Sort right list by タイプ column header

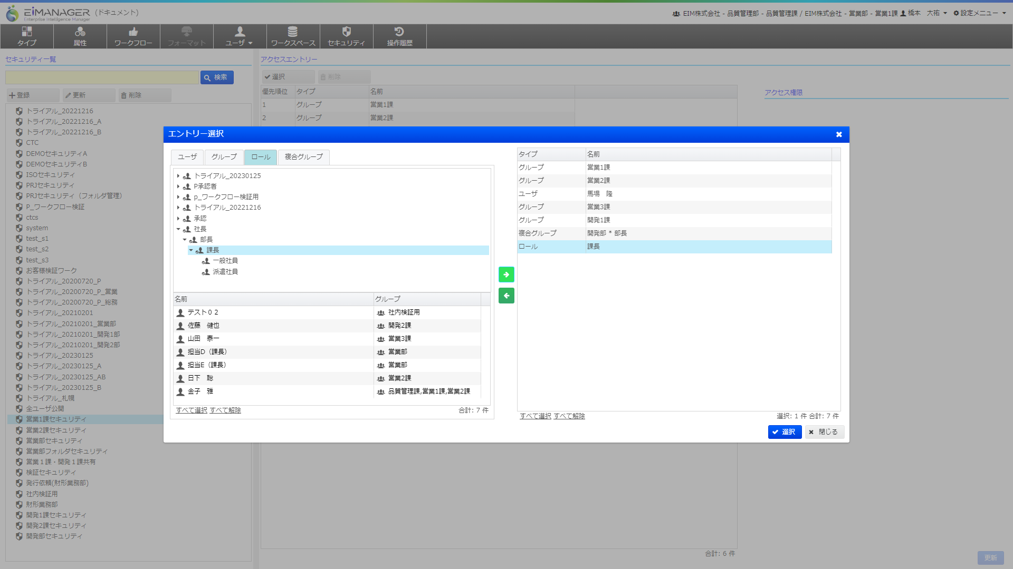(551, 154)
